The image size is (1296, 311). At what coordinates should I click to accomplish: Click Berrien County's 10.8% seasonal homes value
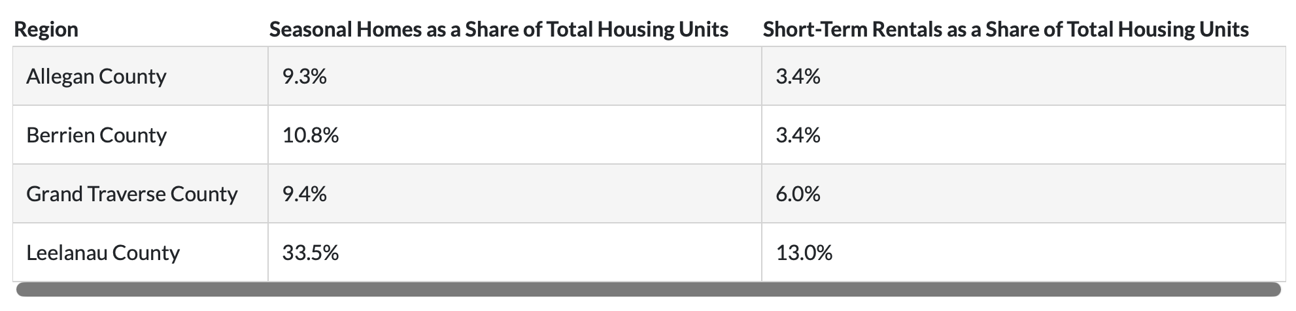[310, 135]
